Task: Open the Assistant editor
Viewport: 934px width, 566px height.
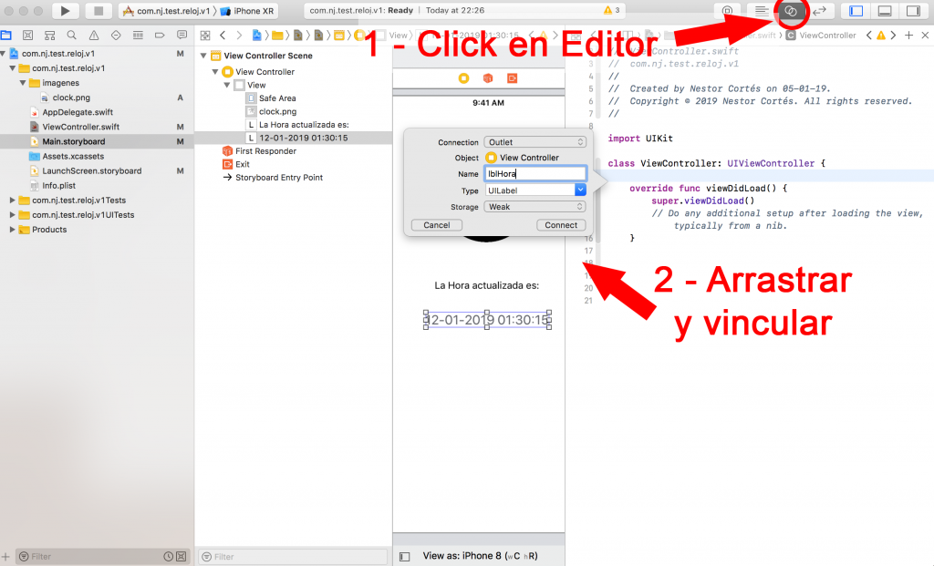Action: click(791, 11)
